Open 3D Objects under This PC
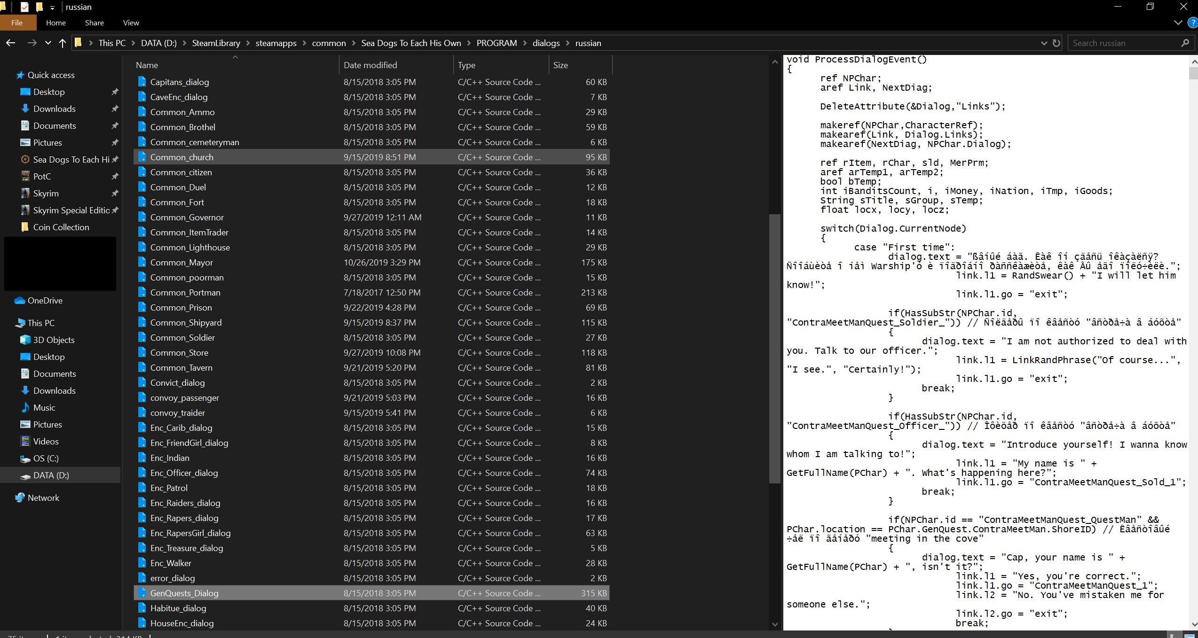The height and width of the screenshot is (638, 1198). click(x=54, y=340)
